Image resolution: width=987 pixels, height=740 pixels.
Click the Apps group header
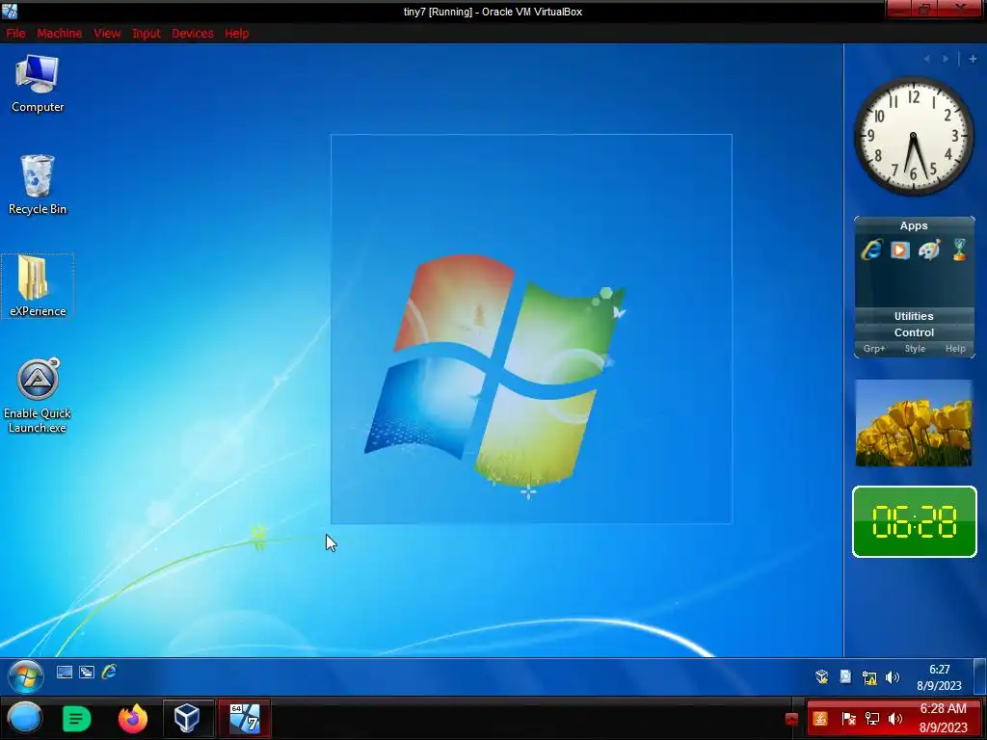click(914, 225)
